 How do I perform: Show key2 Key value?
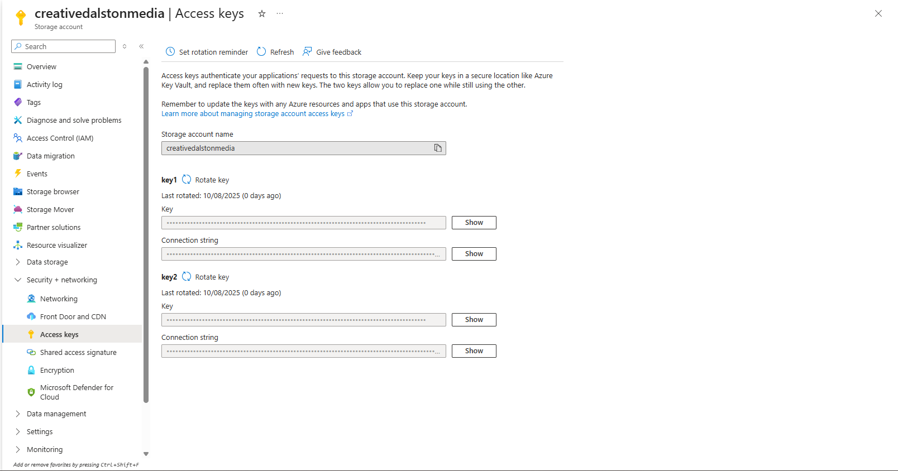pos(474,320)
